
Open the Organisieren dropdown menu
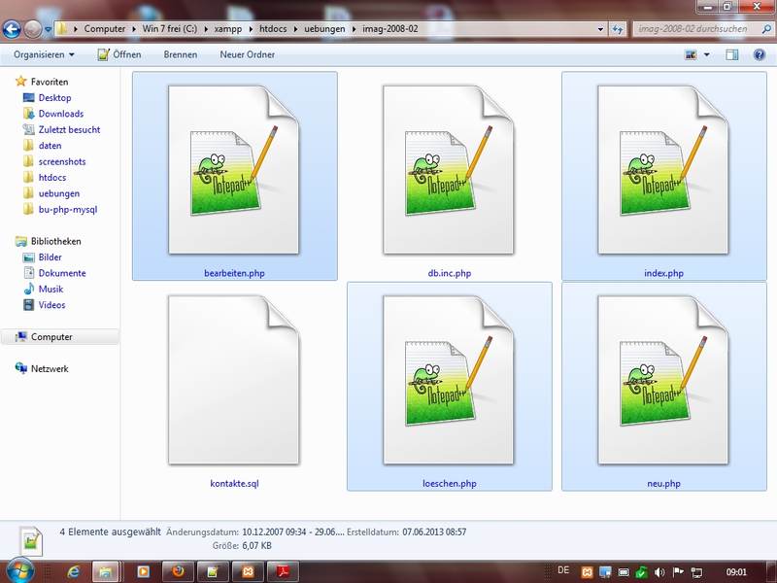(45, 55)
